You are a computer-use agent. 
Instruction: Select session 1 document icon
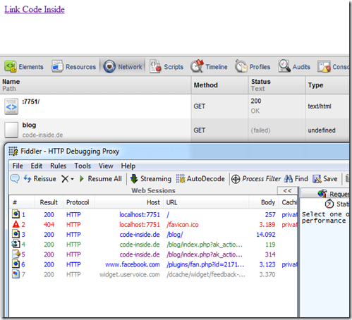(16, 214)
